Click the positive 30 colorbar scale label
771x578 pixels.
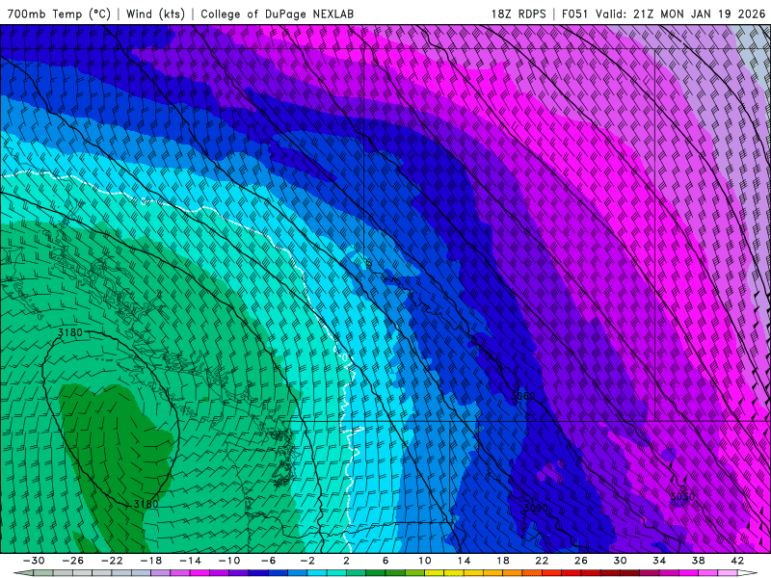[x=620, y=561]
